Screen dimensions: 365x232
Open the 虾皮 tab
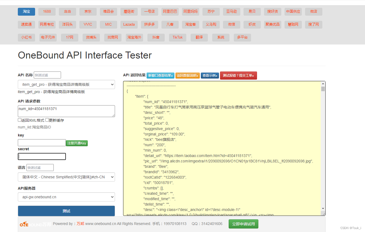coord(252,25)
